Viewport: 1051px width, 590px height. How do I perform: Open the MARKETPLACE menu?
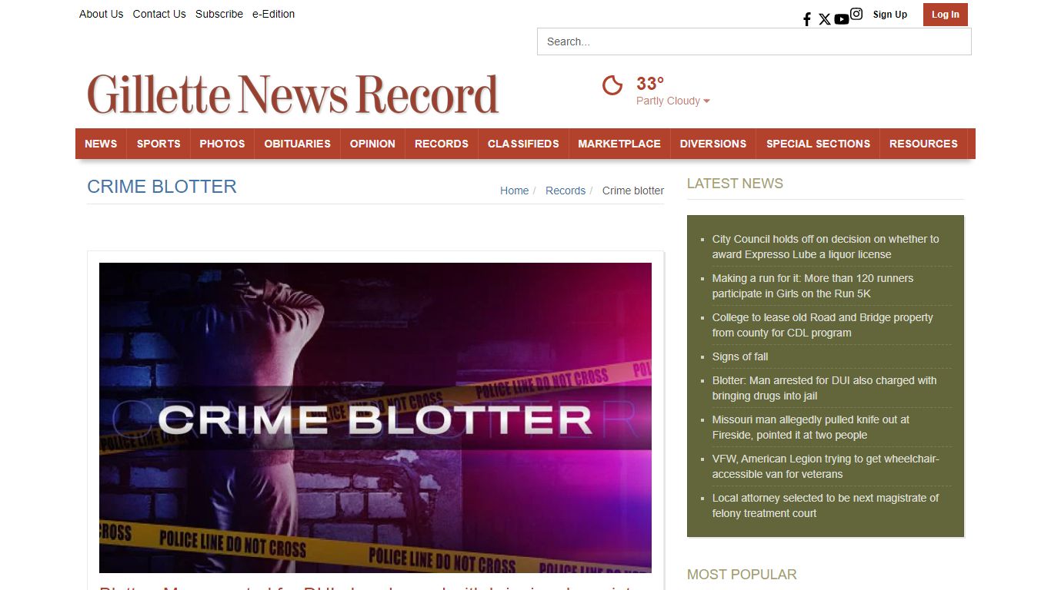pos(619,144)
